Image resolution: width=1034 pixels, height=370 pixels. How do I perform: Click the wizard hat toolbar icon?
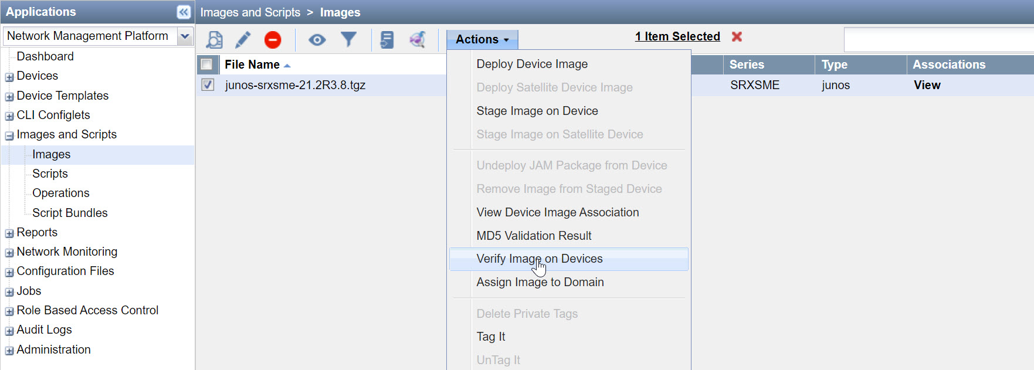click(418, 40)
